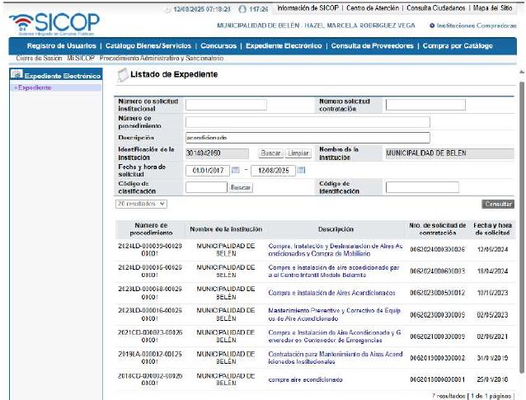Click Buscar button for institution identification

(270, 153)
